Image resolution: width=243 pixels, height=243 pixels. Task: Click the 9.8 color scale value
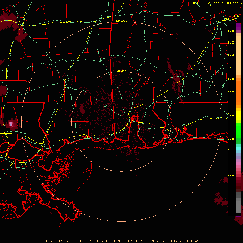[231, 30]
